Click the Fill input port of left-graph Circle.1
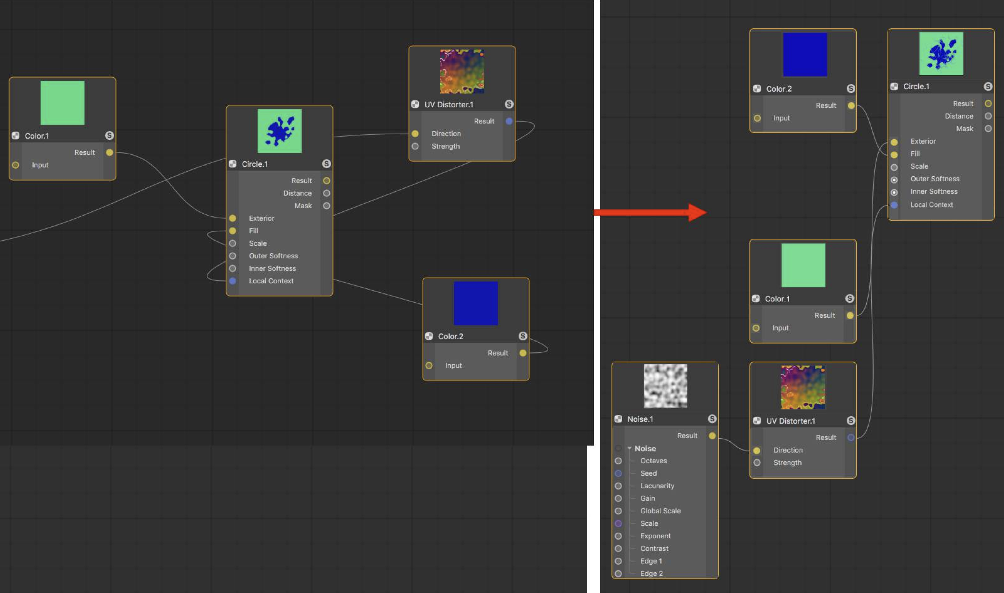Screen dimensions: 1004x593 click(x=232, y=231)
